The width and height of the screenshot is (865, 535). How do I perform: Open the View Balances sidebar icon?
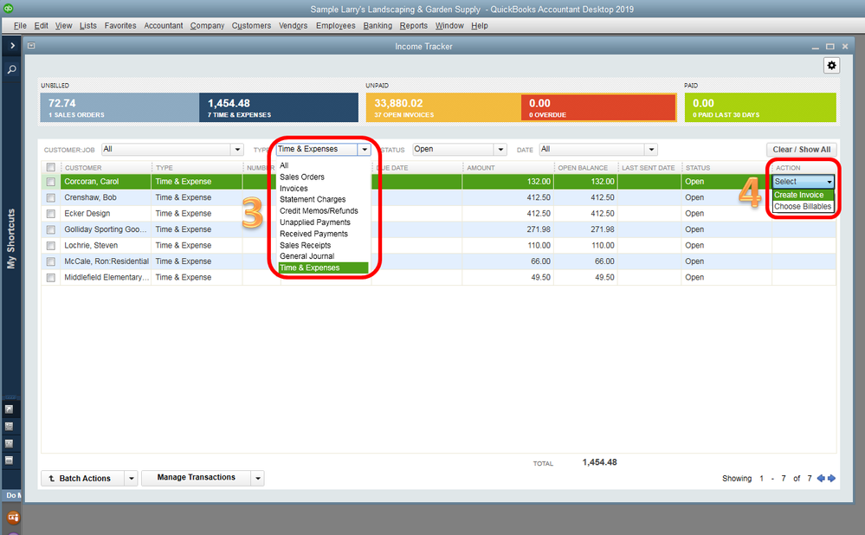(9, 426)
